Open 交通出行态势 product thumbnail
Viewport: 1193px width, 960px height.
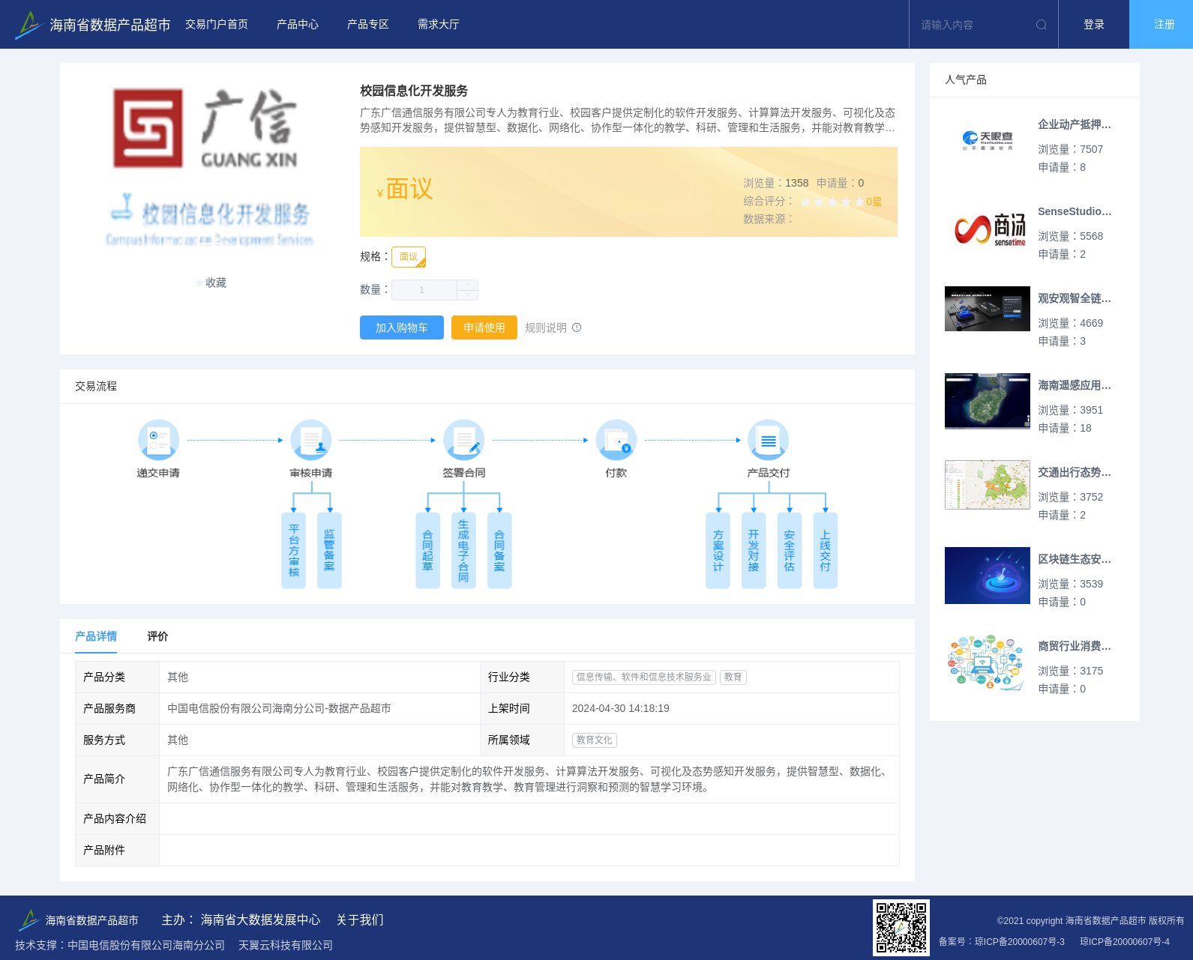click(988, 485)
